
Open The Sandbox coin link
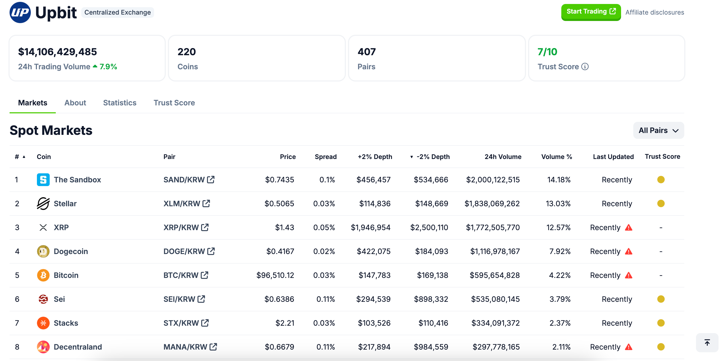[78, 180]
